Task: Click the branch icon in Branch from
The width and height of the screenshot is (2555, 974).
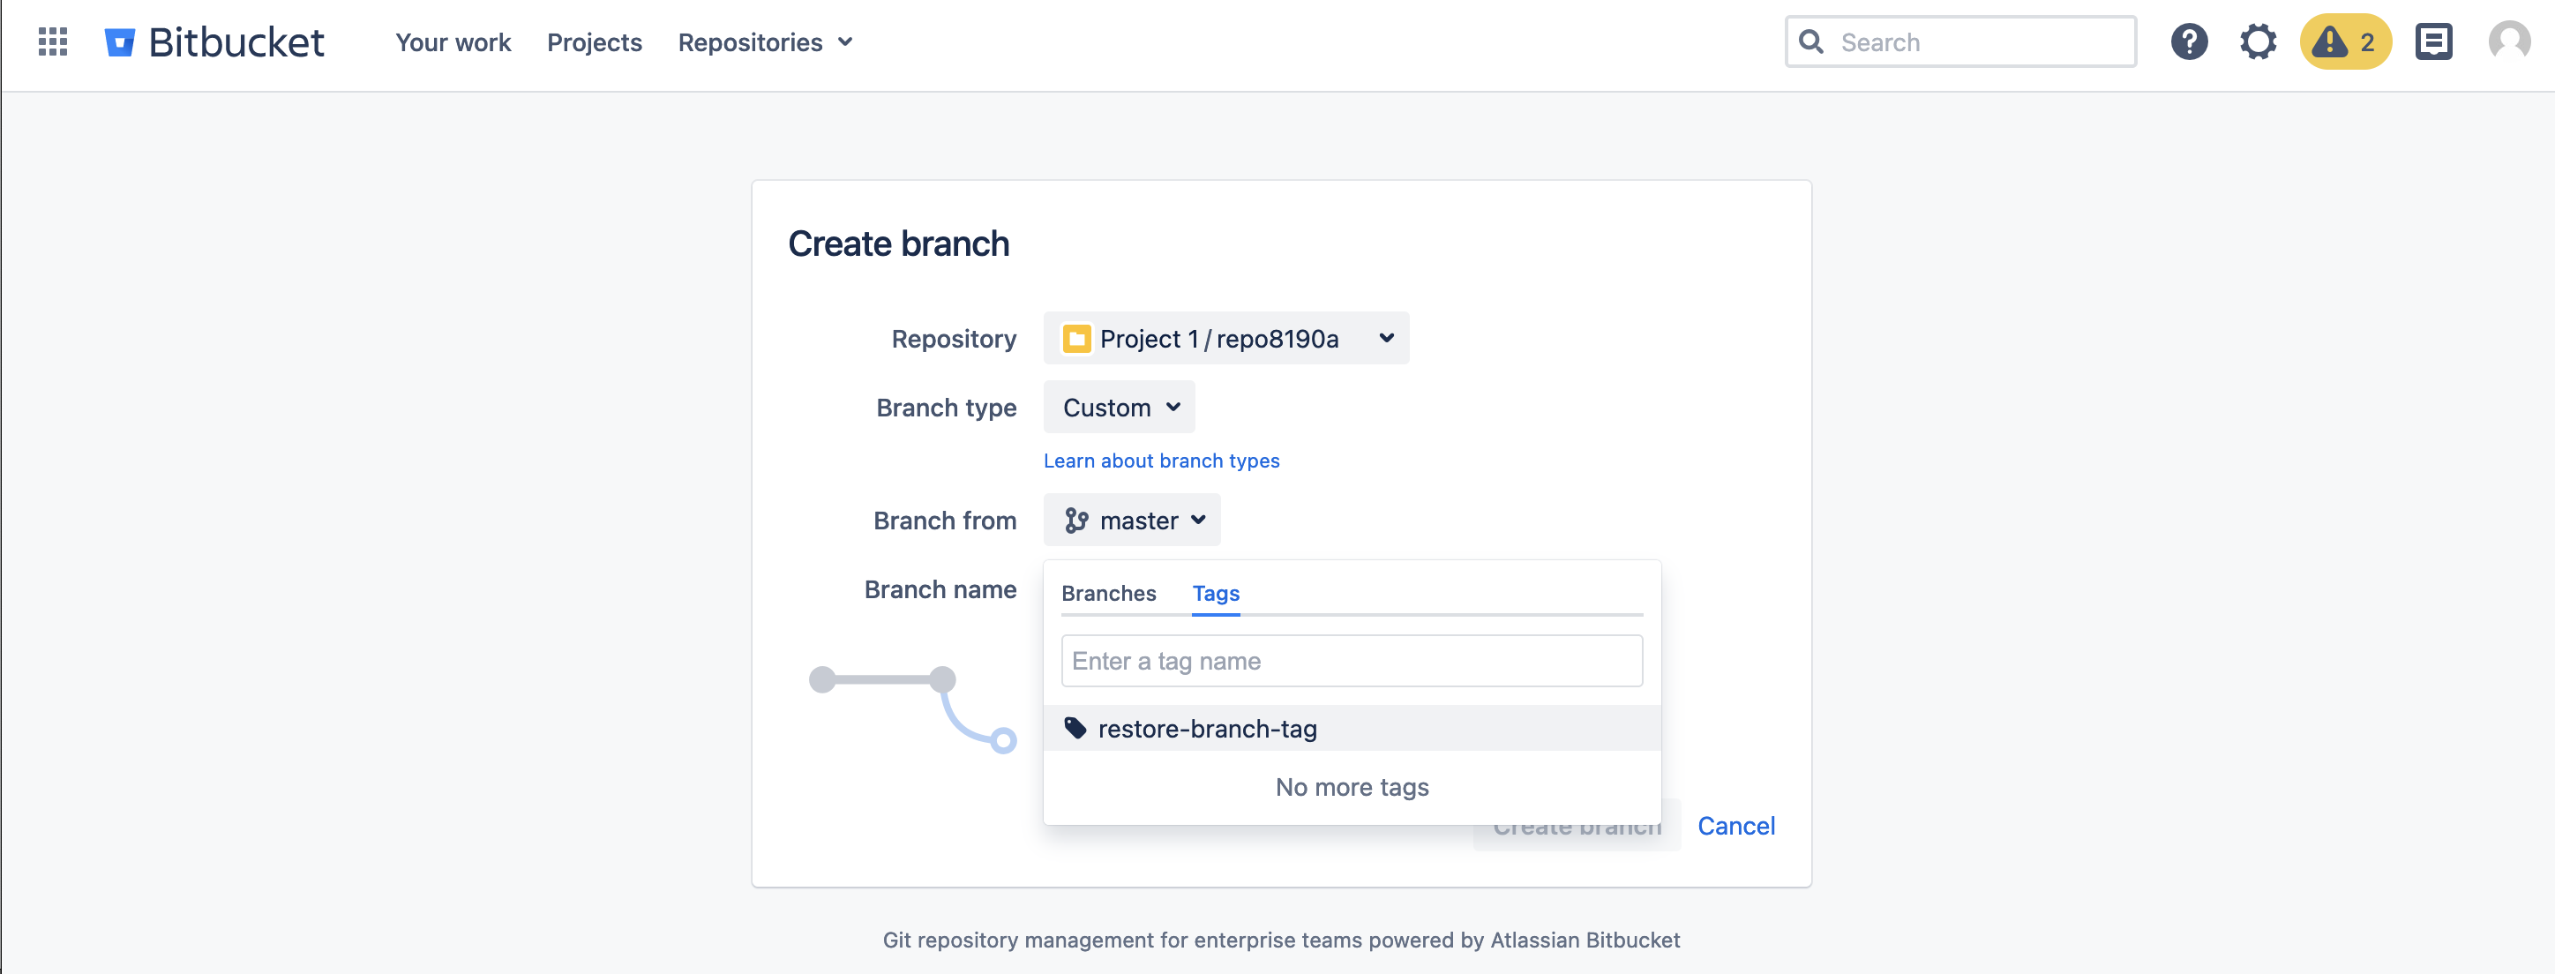Action: (1076, 521)
